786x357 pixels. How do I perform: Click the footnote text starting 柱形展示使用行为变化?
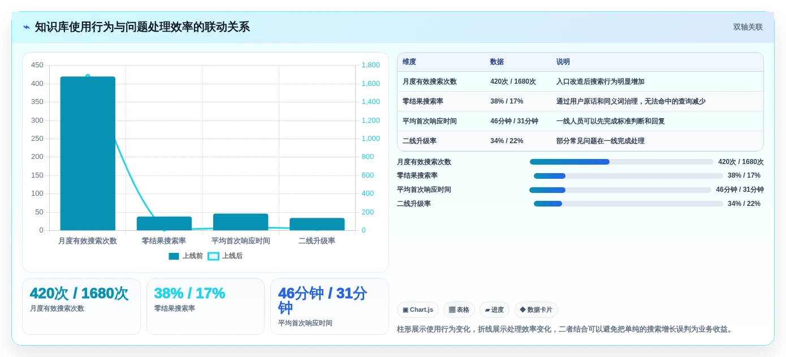tap(565, 329)
